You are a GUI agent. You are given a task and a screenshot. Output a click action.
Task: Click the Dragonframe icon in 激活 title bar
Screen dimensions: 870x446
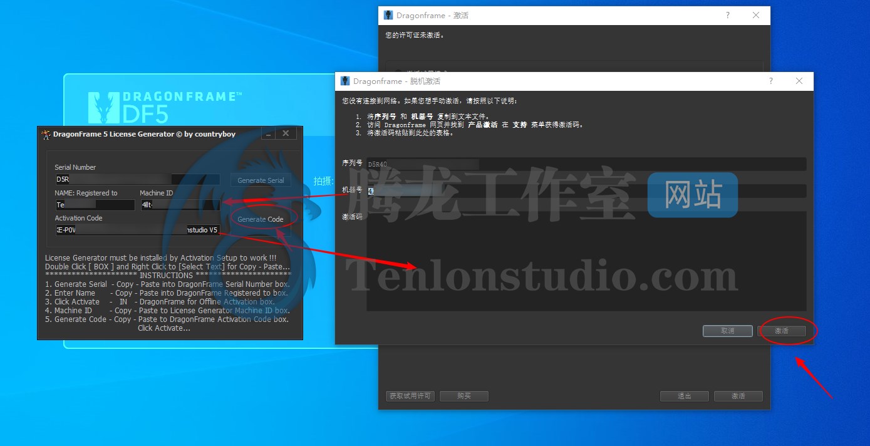point(388,16)
